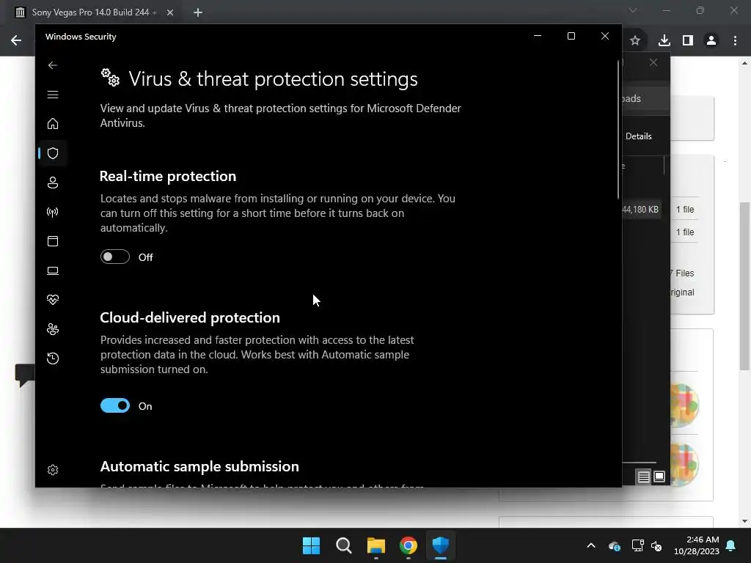Open network tray icon

pos(637,545)
